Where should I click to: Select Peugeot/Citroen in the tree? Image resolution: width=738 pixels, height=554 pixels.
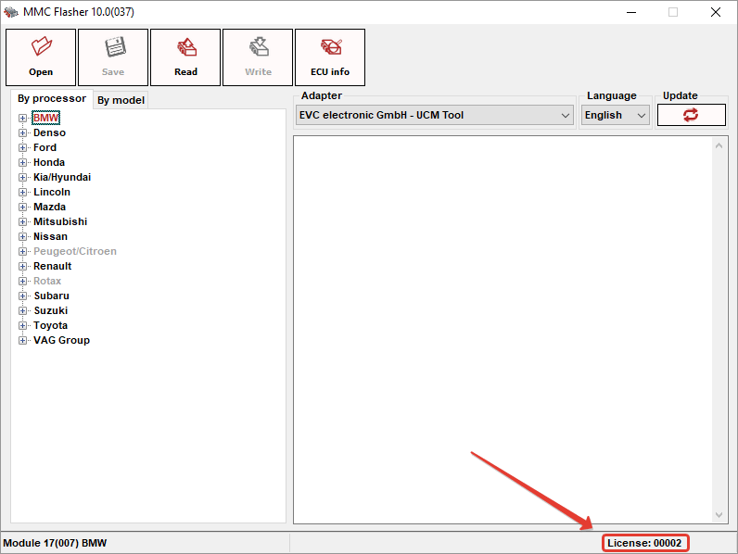(75, 251)
